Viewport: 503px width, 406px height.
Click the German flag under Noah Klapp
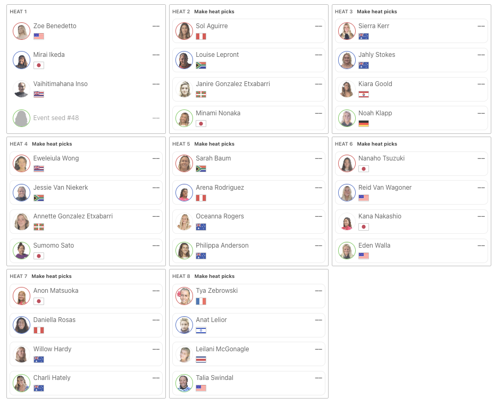coord(364,123)
